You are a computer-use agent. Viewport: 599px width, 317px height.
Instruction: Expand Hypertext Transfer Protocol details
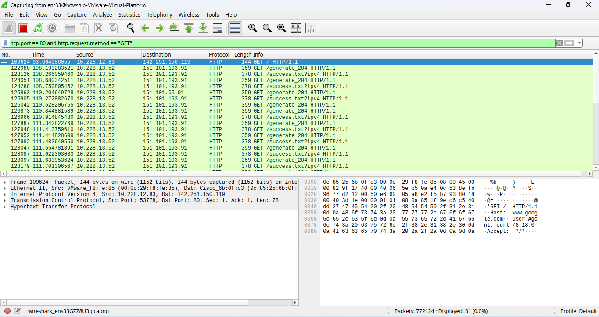tap(4, 207)
